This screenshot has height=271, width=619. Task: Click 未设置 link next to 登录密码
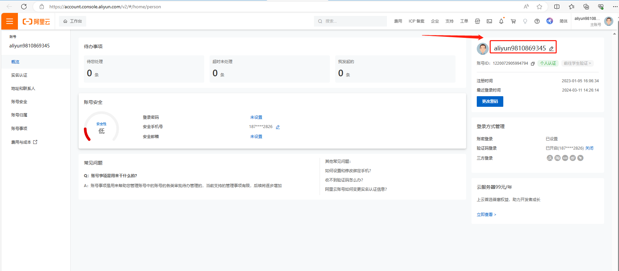tap(256, 117)
